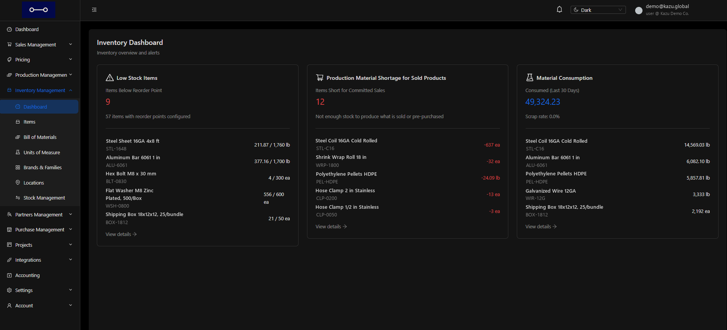Click the Items icon in the submenu
727x330 pixels.
pyautogui.click(x=18, y=122)
